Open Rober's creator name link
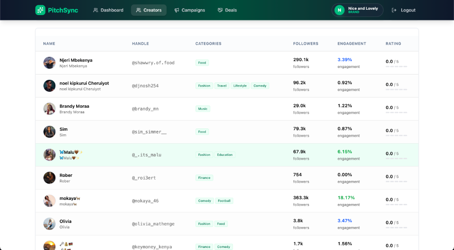 tap(66, 176)
